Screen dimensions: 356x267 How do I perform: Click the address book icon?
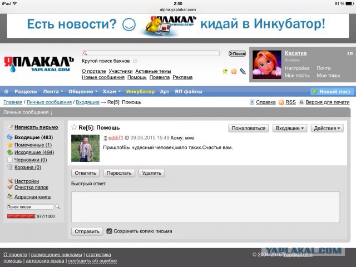tap(10, 196)
